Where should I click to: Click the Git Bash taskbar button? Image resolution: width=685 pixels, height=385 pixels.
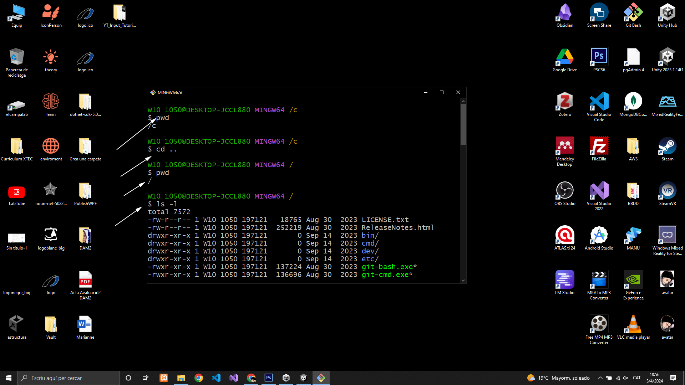[x=321, y=378]
